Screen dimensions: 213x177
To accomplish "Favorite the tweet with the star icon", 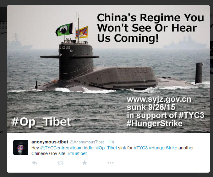I will pos(85,163).
